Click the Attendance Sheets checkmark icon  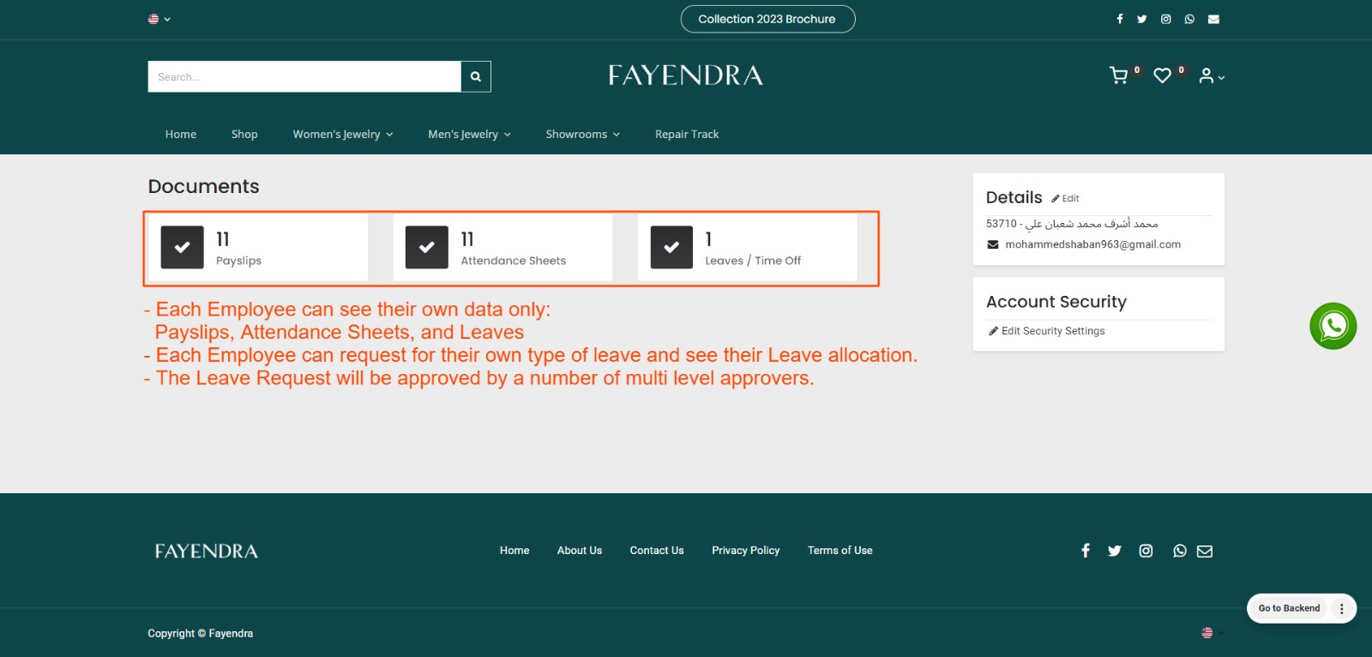tap(427, 247)
